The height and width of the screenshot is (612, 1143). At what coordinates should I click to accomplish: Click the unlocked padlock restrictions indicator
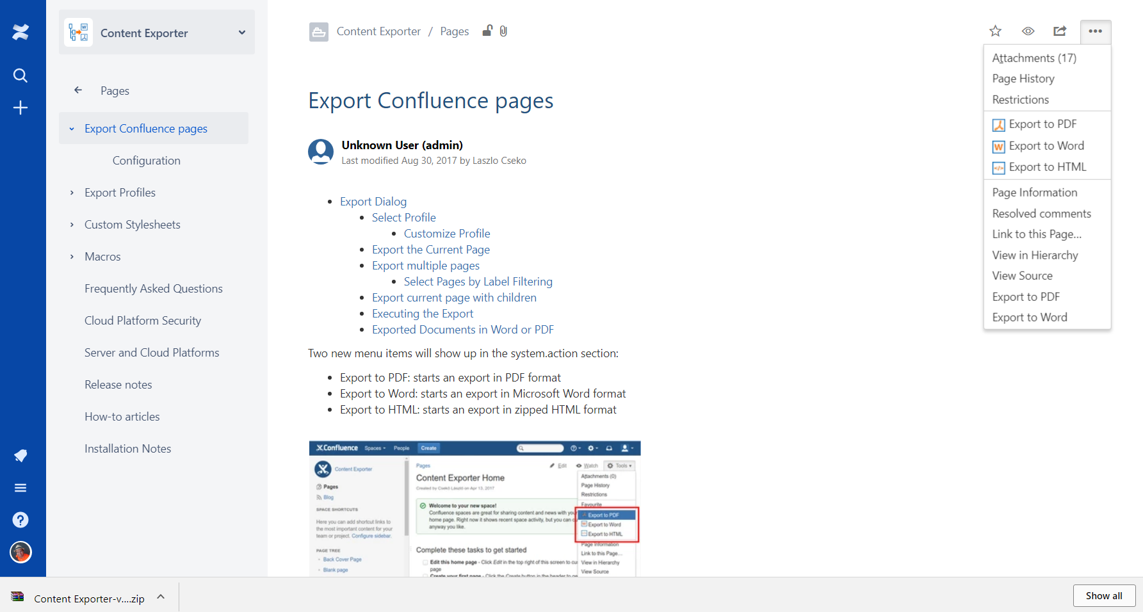487,30
